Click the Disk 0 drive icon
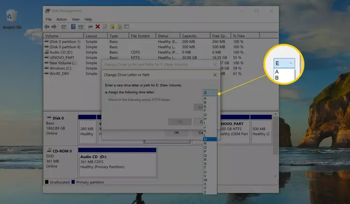350x204 pixels. pos(48,118)
